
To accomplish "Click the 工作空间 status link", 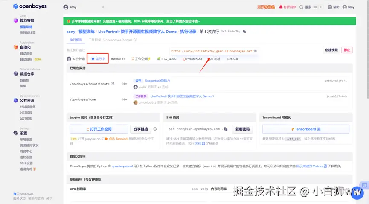I will tap(141, 59).
